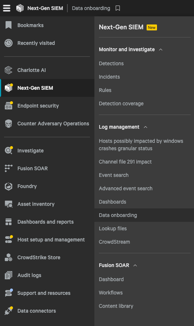Click the yellow New badge
Screen dimensions: 194x326
tap(152, 27)
